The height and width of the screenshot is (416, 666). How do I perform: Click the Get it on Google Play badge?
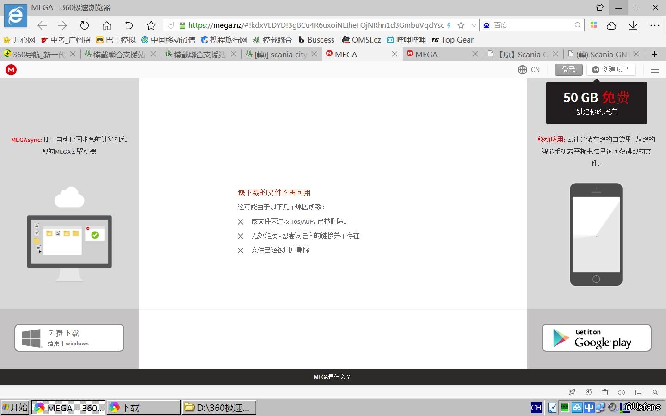coord(596,338)
